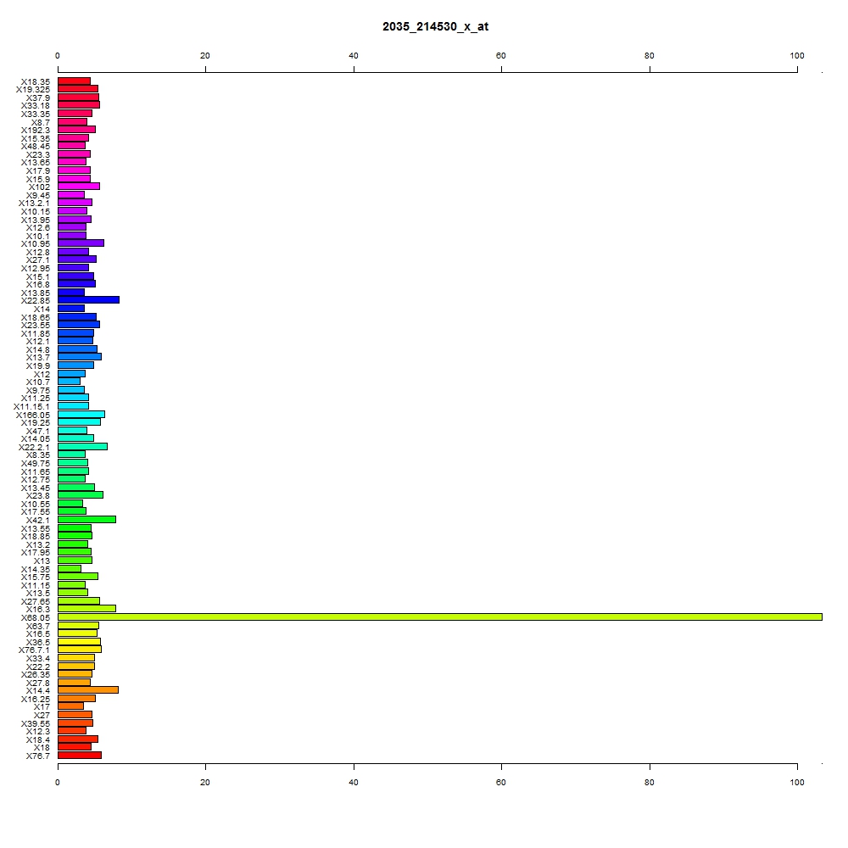Click the X47.1 label
This screenshot has height=848, width=848.
pyautogui.click(x=38, y=431)
